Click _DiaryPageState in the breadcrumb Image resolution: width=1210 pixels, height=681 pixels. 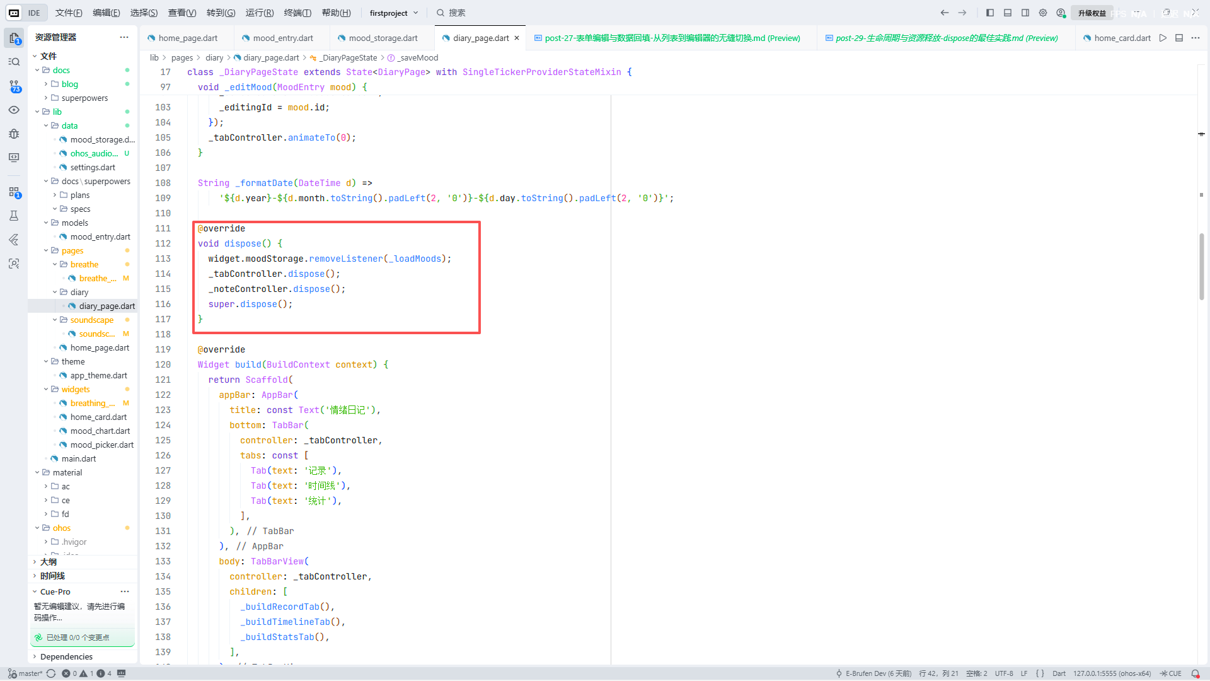pyautogui.click(x=349, y=57)
